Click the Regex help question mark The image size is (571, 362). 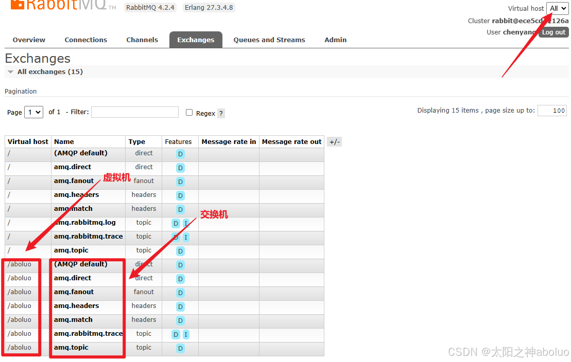pos(221,114)
